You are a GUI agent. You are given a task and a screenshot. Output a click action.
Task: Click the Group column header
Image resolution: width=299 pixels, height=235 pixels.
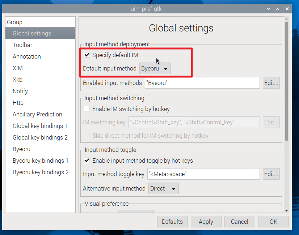[x=41, y=22]
